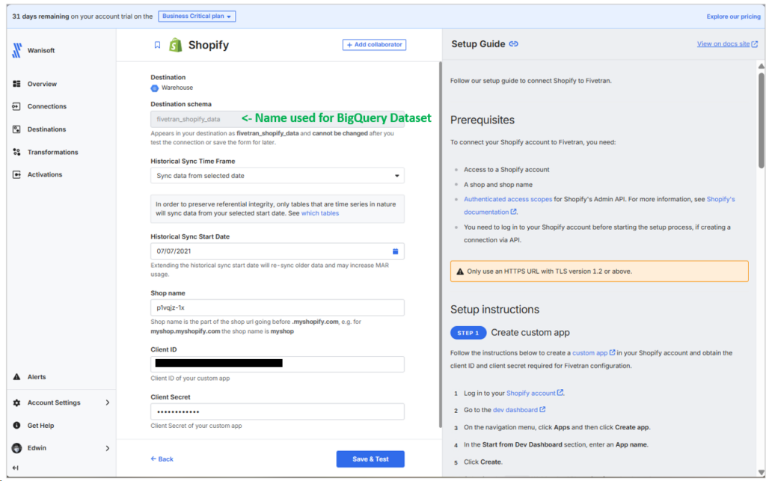Click the external link icon after docs site
This screenshot has width=766, height=481.
pos(755,44)
